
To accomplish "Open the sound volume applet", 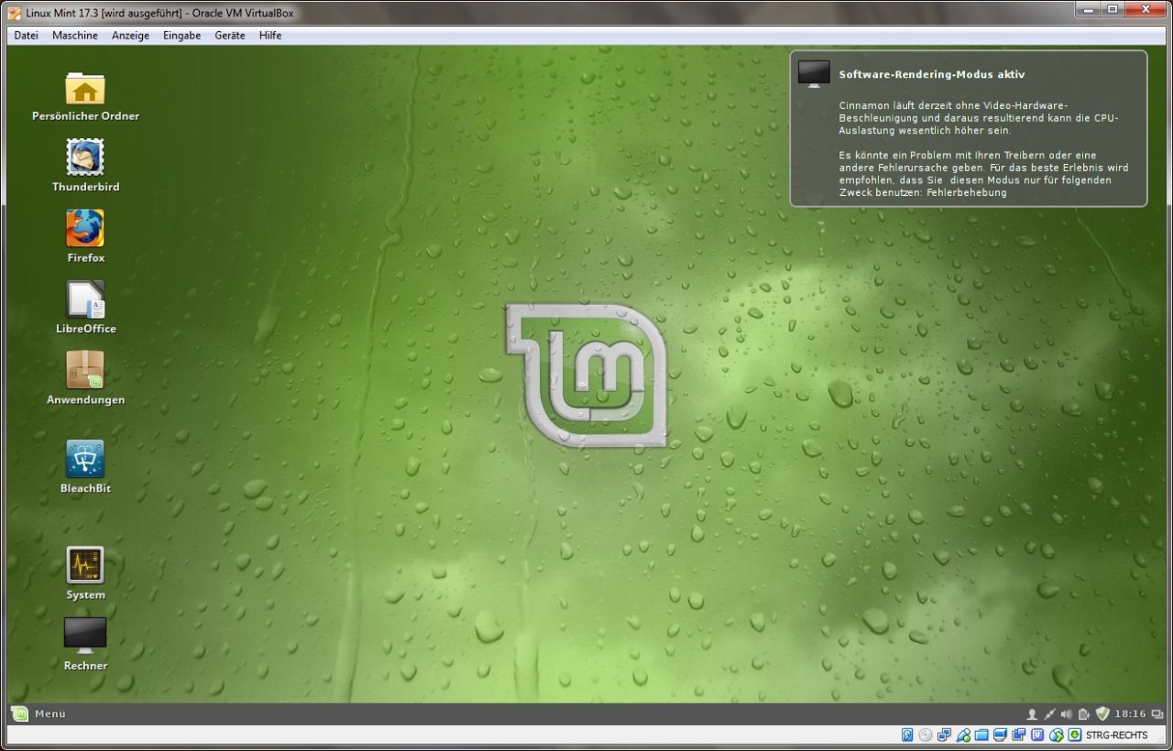I will tap(1066, 713).
